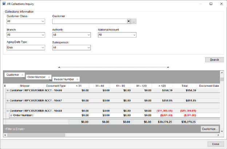The height and width of the screenshot is (149, 227).
Task: Open the Salesperson dropdown
Action: click(88, 48)
